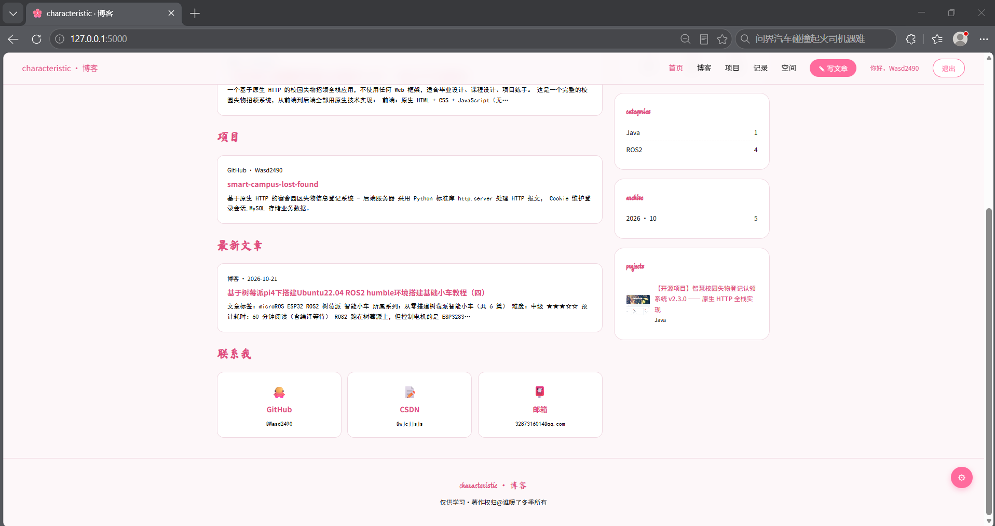Select the characteristic · 博客 browser tab
Screen dimensions: 995x526
[104, 14]
